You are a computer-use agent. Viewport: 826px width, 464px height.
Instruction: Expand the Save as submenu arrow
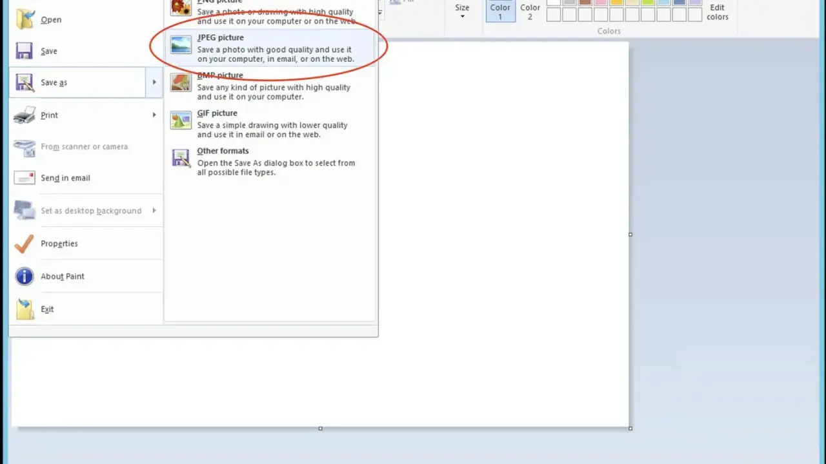[x=154, y=82]
